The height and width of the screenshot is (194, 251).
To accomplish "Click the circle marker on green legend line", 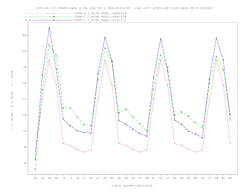I will point(54,17).
